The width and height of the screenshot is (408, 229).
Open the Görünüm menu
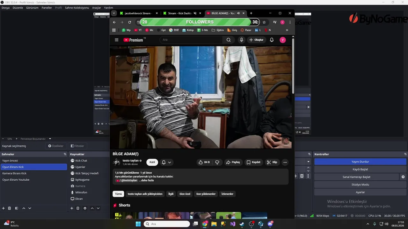(32, 8)
